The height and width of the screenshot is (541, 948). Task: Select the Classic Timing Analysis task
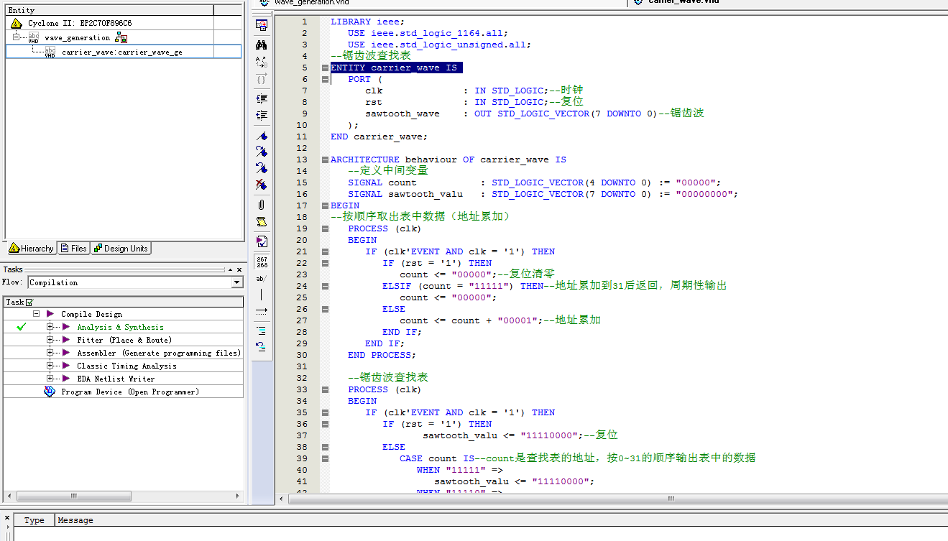tap(126, 366)
